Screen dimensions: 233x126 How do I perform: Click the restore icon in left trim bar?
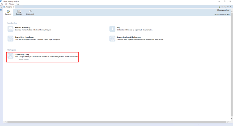pyautogui.click(x=1, y=7)
